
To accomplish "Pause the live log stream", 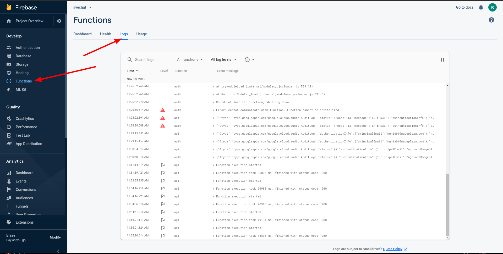I will click(x=442, y=60).
